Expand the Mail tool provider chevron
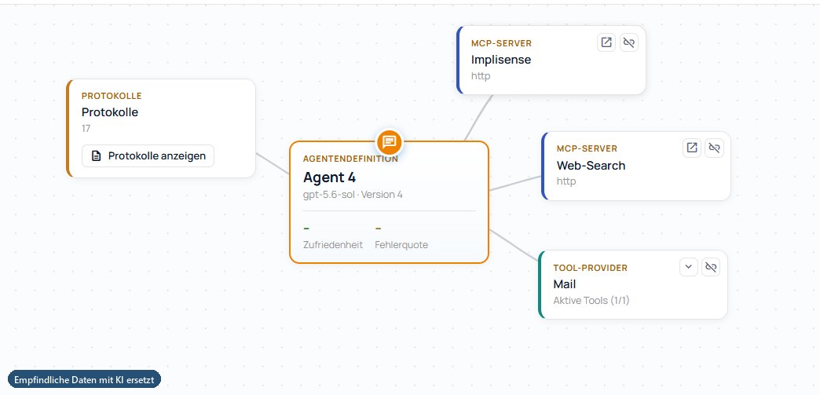Screen dimensions: 820x395 (x=689, y=267)
